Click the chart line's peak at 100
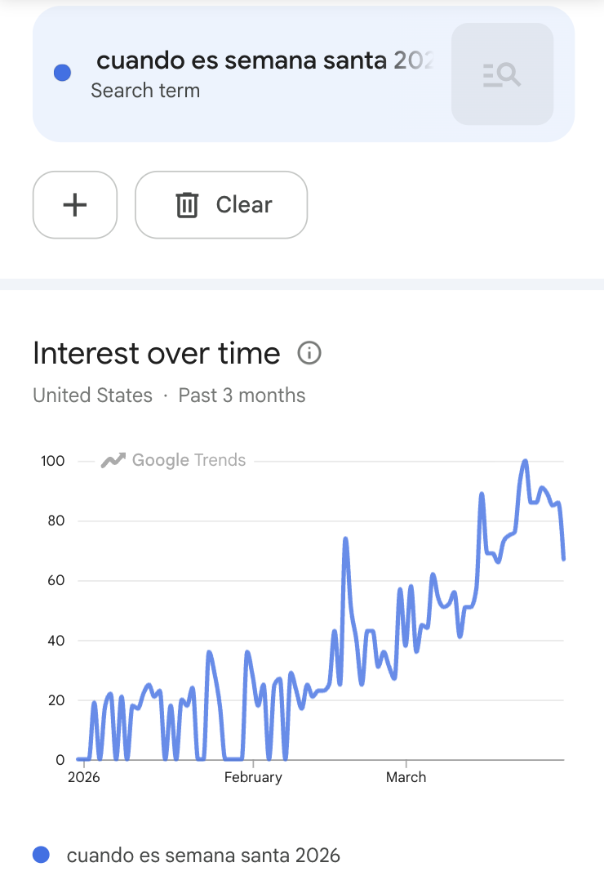 (x=526, y=462)
